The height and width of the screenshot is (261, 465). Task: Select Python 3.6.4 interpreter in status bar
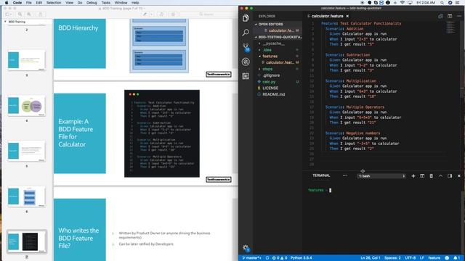(x=301, y=258)
